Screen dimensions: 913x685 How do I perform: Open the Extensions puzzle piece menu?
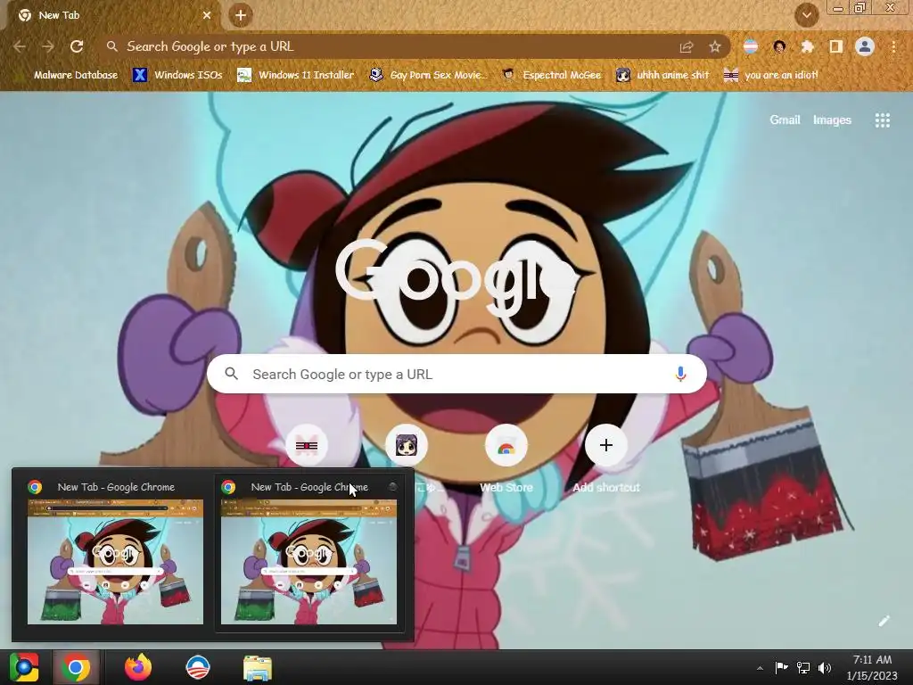808,47
